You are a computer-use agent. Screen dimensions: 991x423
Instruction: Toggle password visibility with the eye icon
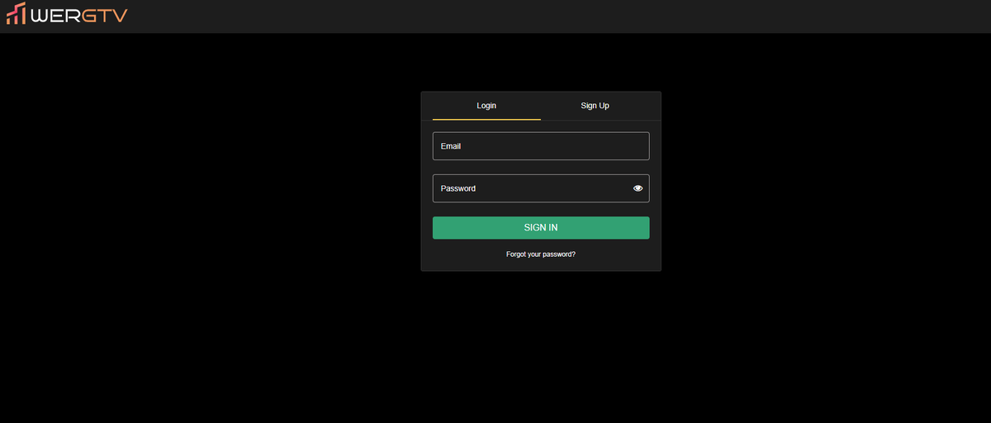point(638,188)
